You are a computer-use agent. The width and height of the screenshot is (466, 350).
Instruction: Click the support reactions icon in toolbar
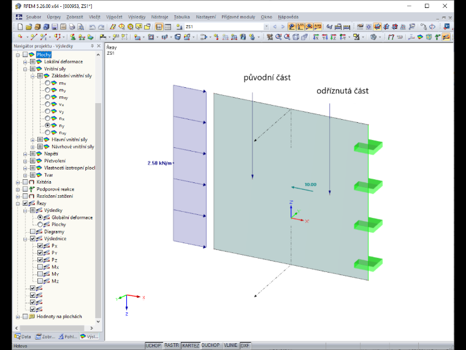click(x=437, y=37)
